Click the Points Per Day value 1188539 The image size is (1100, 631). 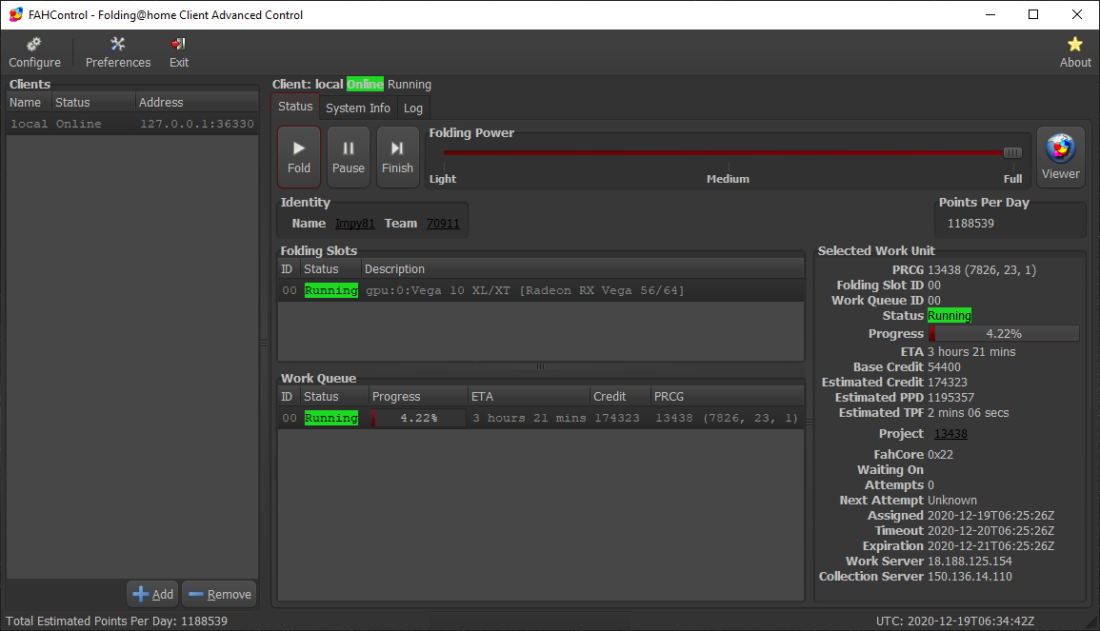(x=970, y=223)
